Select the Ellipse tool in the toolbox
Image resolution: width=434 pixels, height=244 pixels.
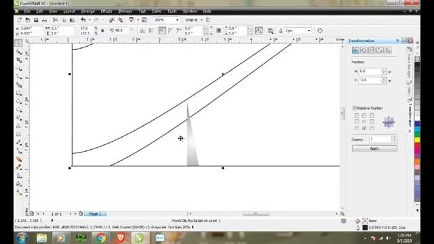click(x=18, y=101)
